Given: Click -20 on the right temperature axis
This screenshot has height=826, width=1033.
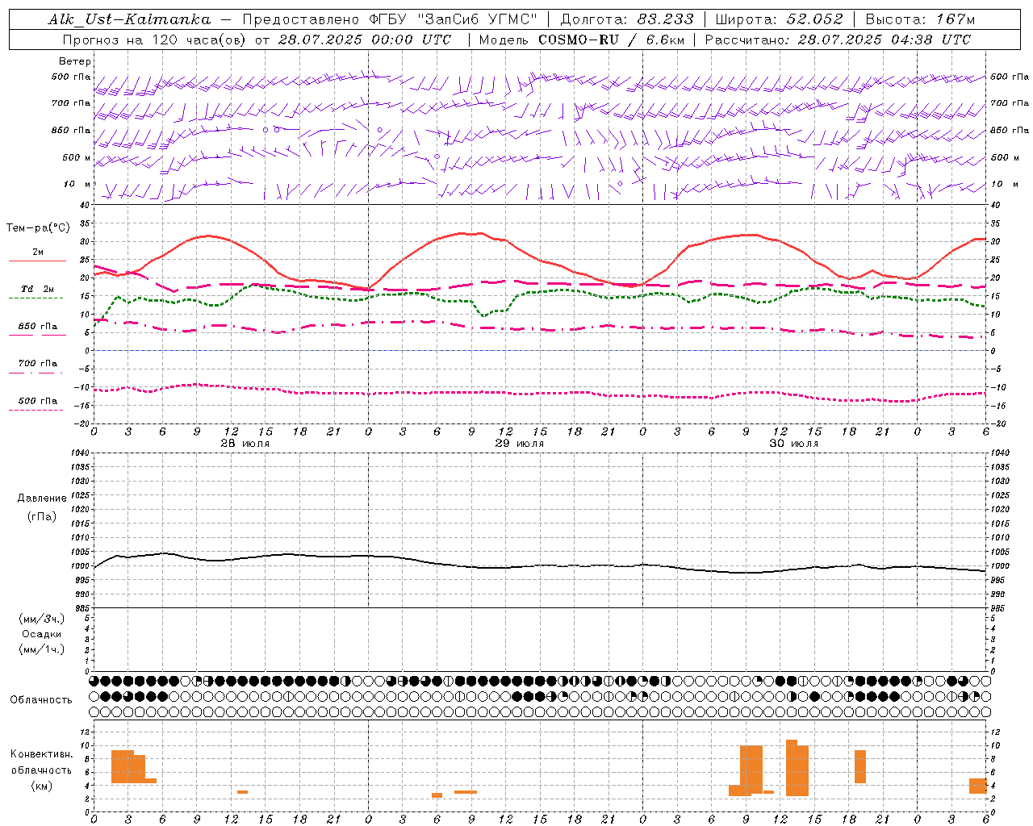Looking at the screenshot, I should pyautogui.click(x=997, y=423).
